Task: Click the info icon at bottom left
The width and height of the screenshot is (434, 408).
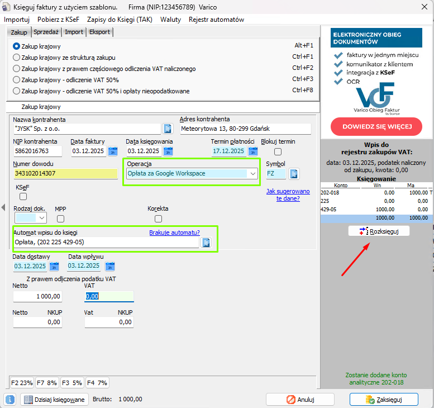Action: coord(10,400)
